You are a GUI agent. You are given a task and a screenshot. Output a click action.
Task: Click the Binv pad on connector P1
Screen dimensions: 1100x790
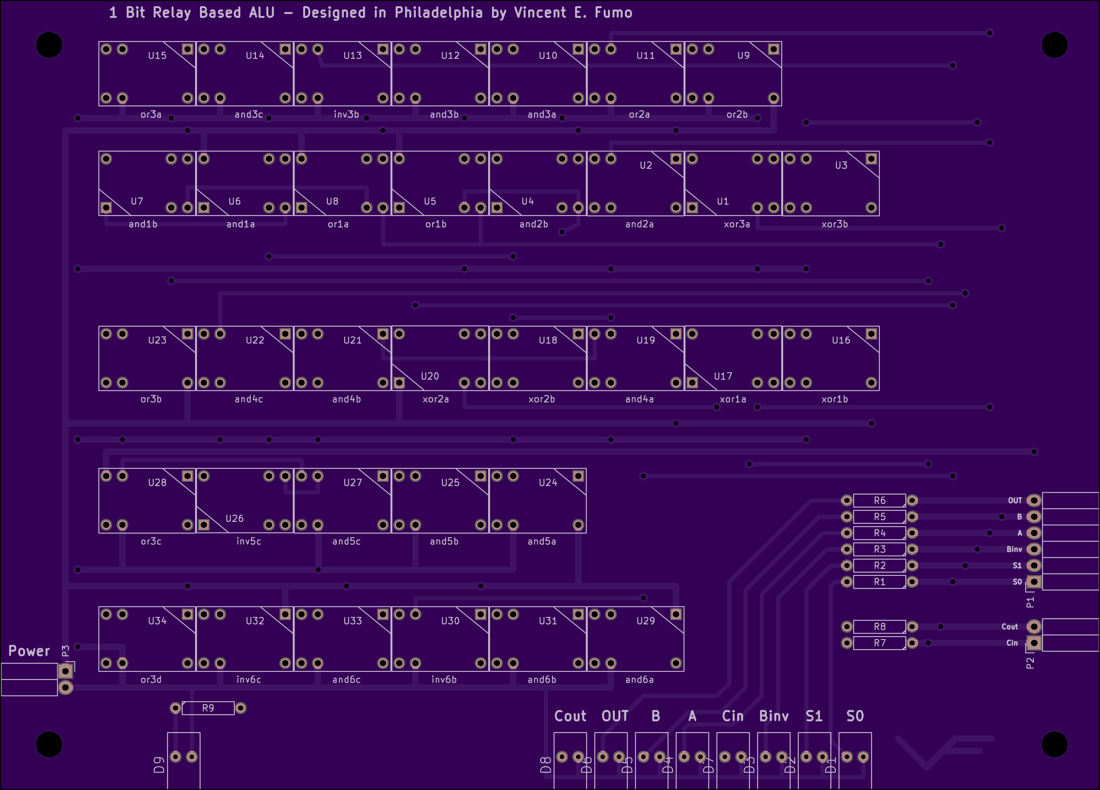pyautogui.click(x=1034, y=550)
